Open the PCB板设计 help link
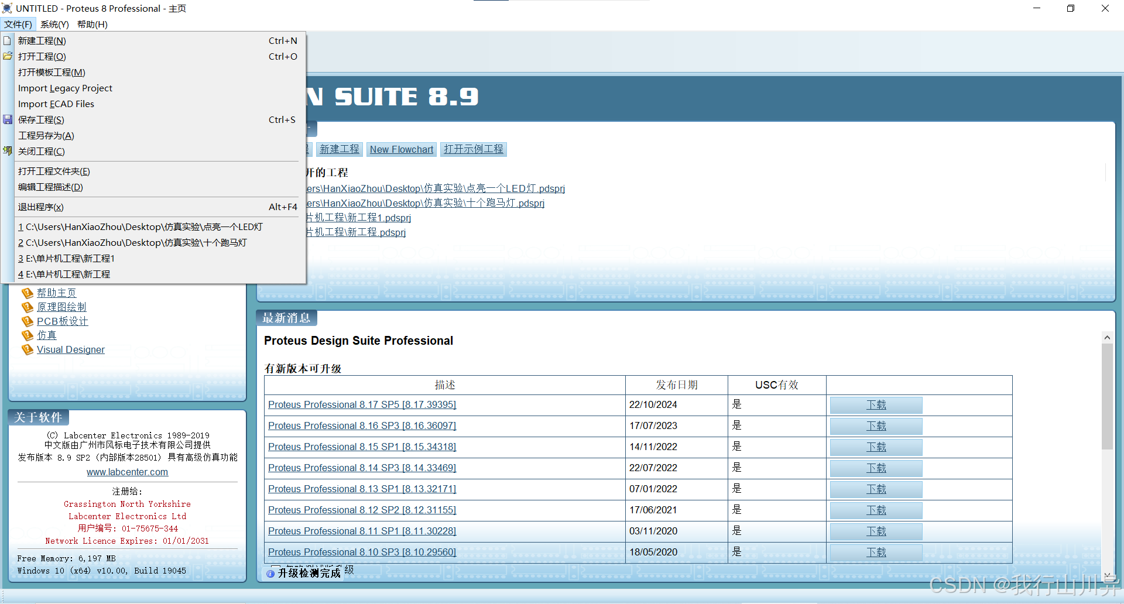This screenshot has height=604, width=1124. click(63, 321)
